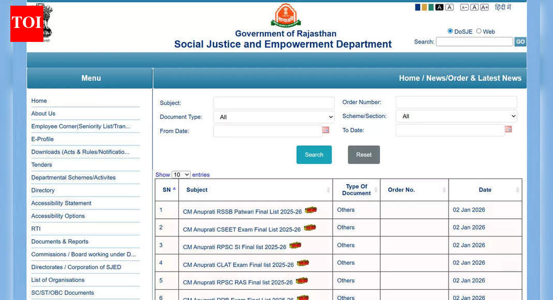Change the Show entries dropdown
553x300 pixels.
(182, 174)
